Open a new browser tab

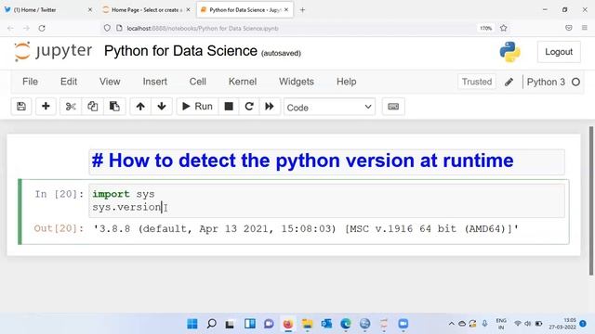click(x=302, y=10)
